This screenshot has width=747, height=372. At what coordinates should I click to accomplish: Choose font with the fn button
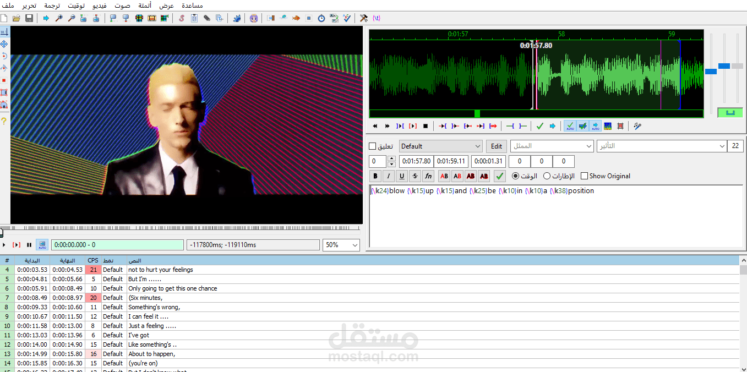click(x=428, y=176)
